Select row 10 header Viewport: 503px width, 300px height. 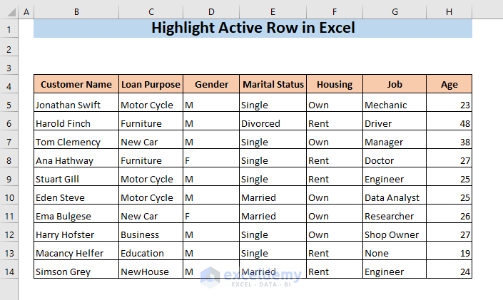(x=9, y=197)
